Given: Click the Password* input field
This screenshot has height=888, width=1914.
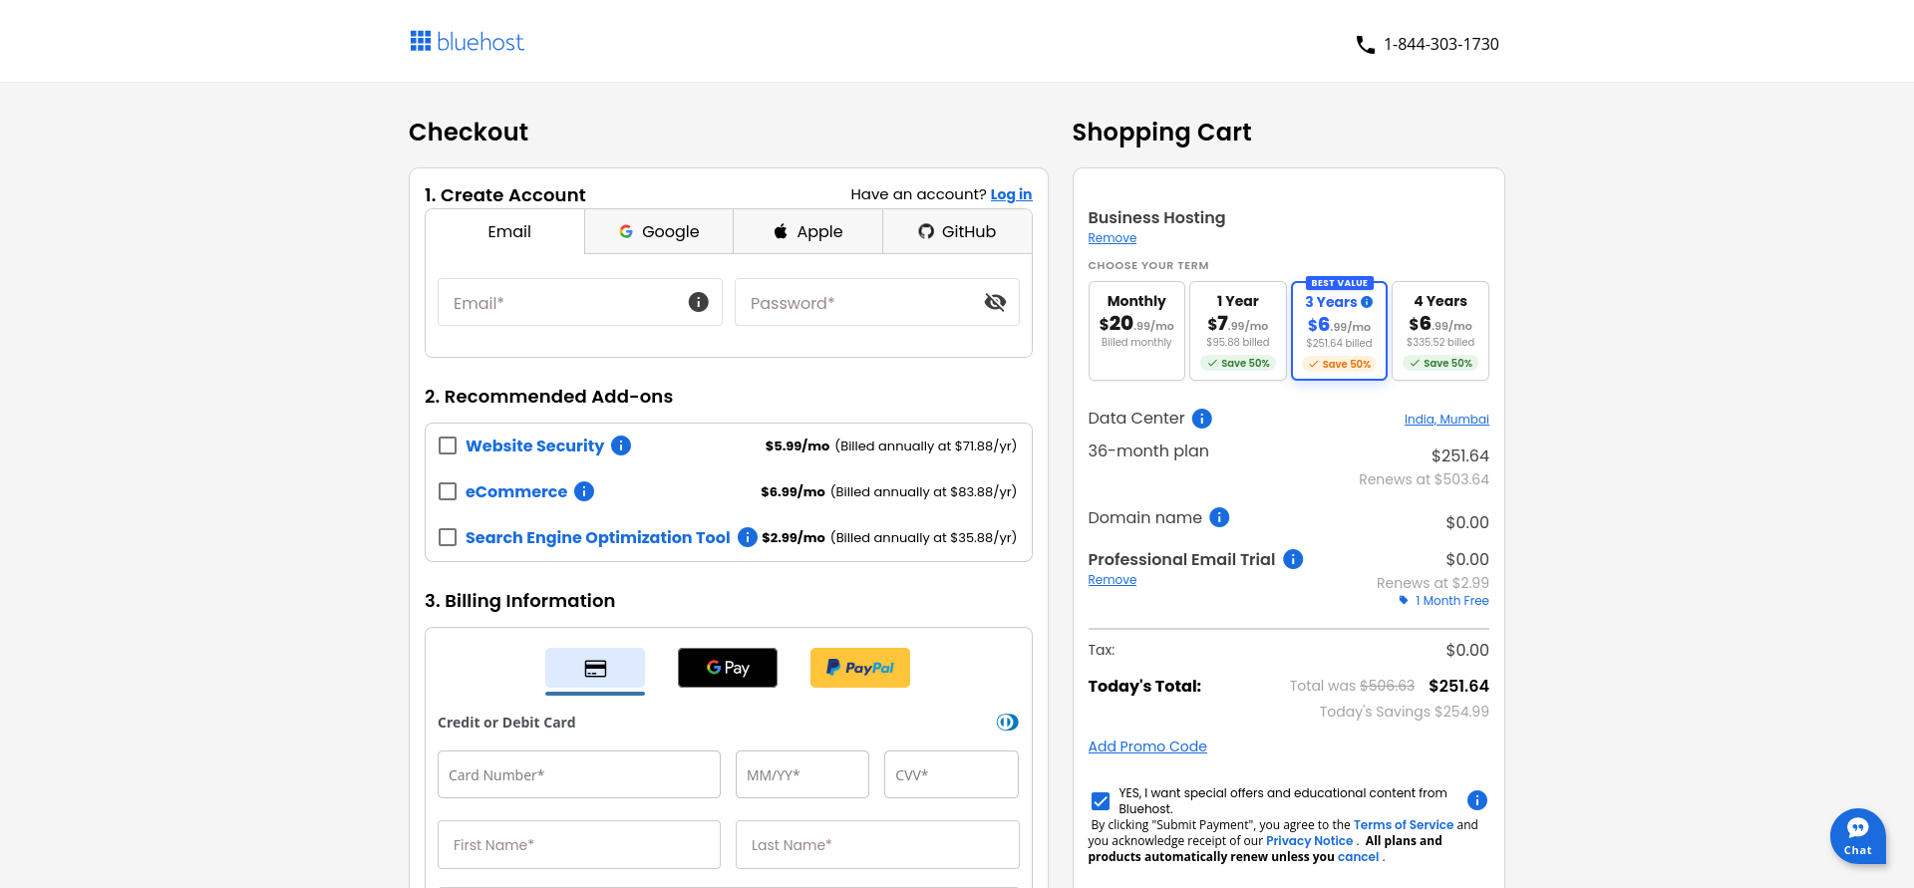Looking at the screenshot, I should coord(877,302).
